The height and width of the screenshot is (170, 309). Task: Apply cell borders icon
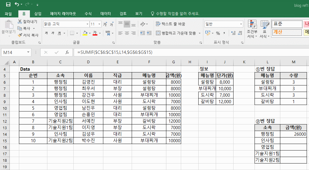(72, 33)
